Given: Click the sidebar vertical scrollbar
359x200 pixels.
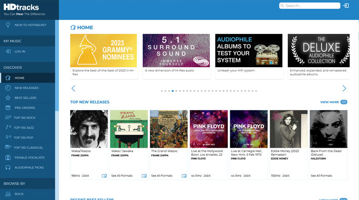Looking at the screenshot, I should tap(57, 65).
